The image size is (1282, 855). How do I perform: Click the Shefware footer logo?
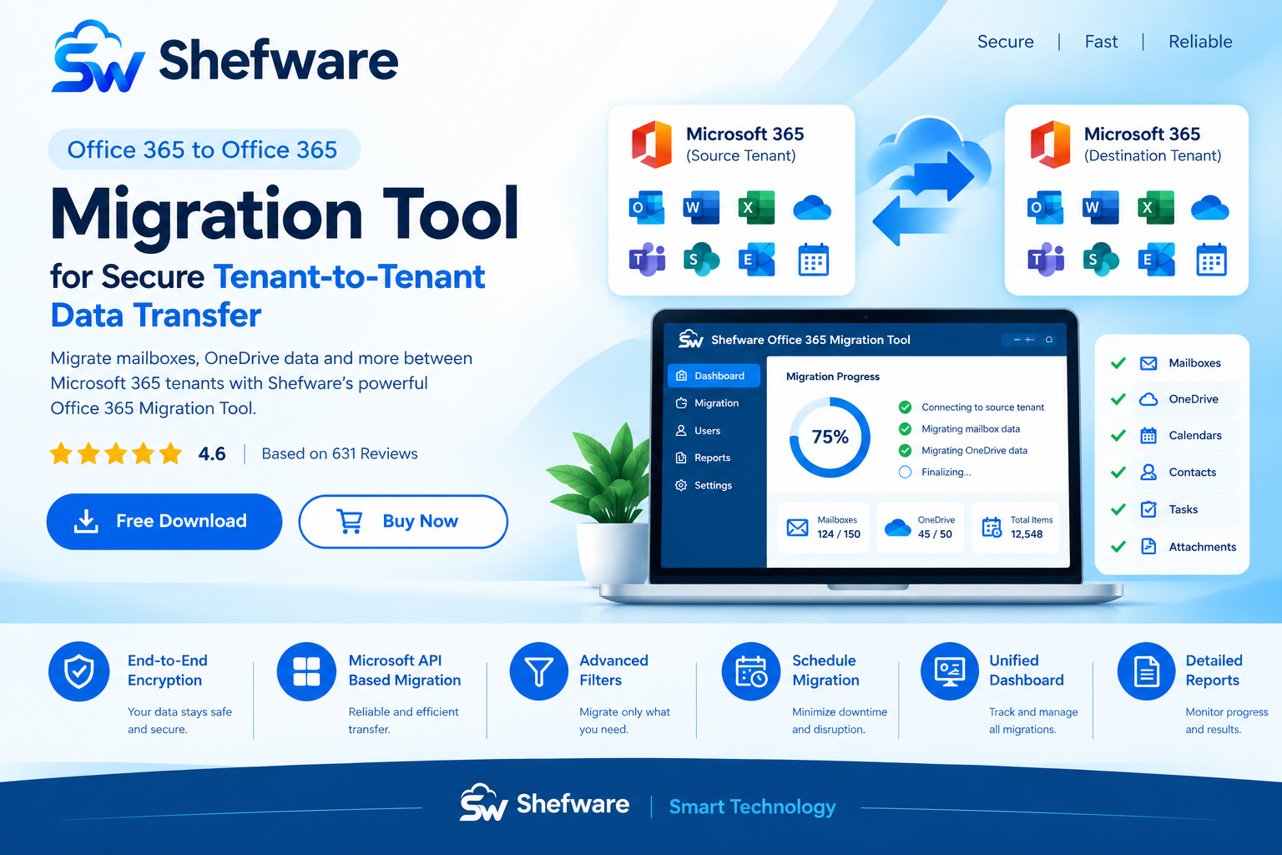coord(544,803)
